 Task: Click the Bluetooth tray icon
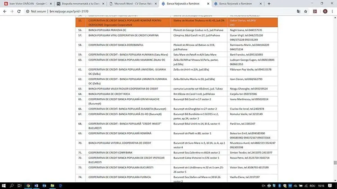[279, 186]
